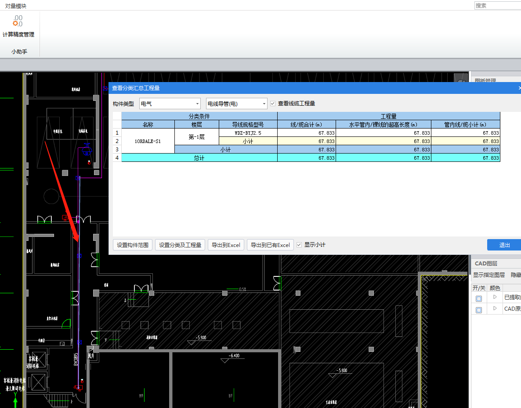Click the 颜色 column header
This screenshot has width=521, height=408.
(495, 288)
